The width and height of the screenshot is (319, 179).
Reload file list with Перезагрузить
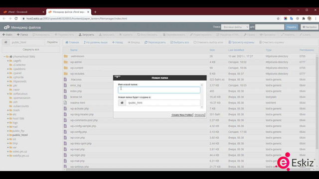coord(155,42)
